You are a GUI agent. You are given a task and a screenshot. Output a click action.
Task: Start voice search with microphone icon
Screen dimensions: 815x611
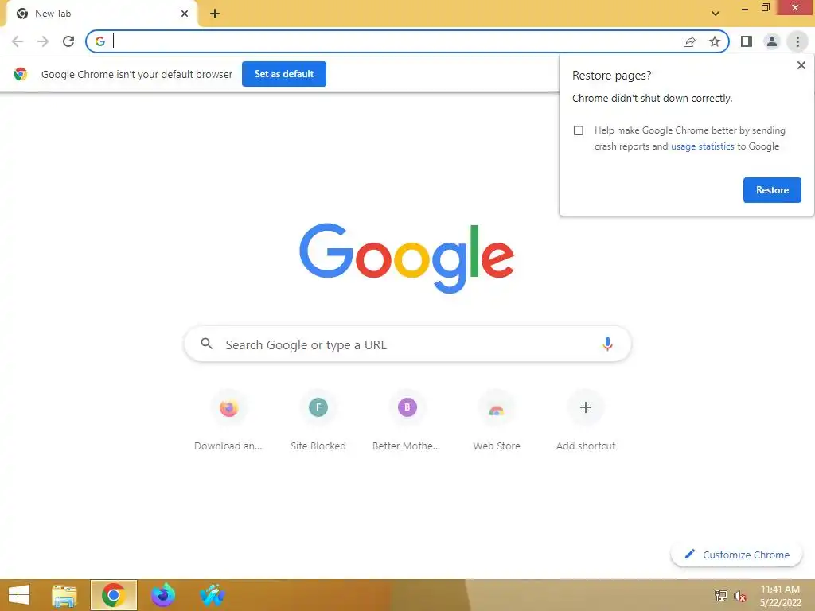(607, 344)
